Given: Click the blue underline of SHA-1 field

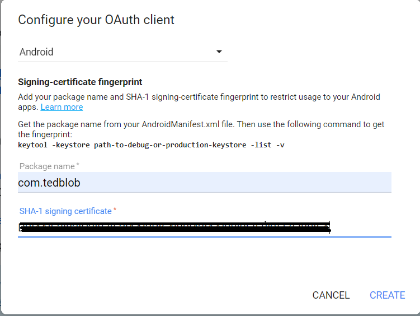Looking at the screenshot, I should (x=204, y=237).
